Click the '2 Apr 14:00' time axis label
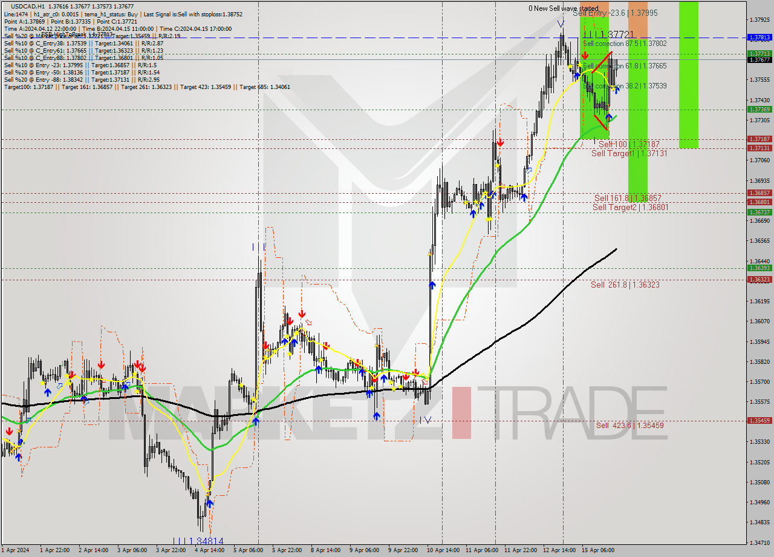 tap(94, 550)
